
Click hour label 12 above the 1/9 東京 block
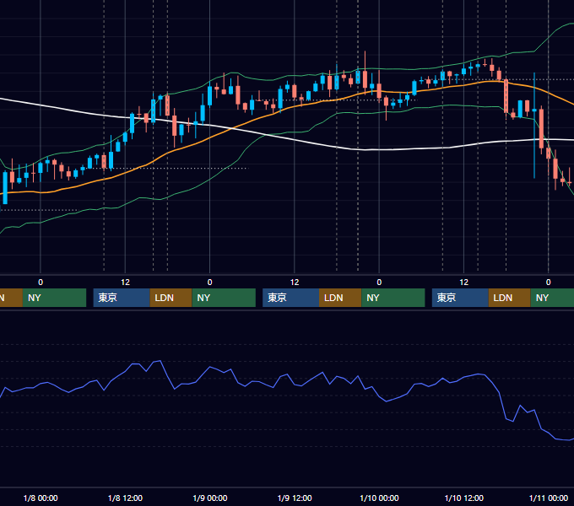coord(295,283)
